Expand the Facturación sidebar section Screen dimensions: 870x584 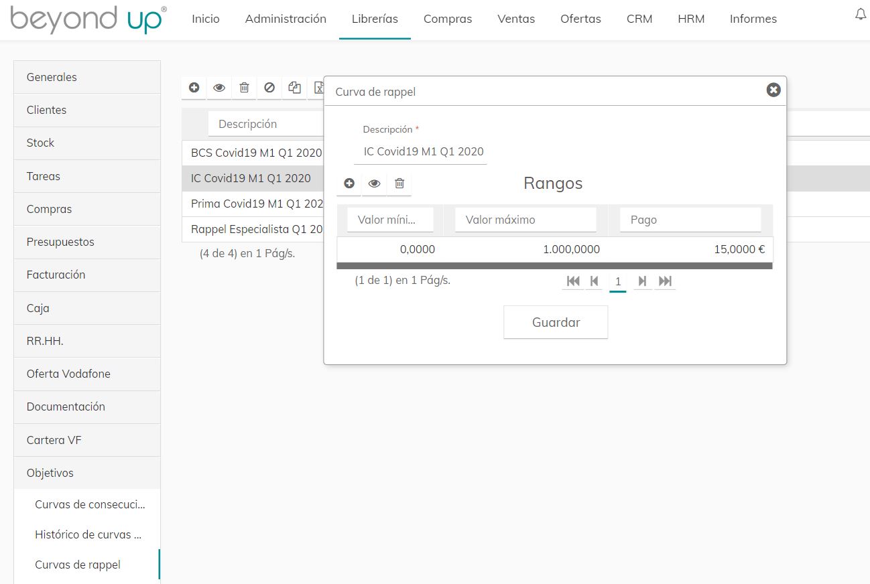(x=87, y=275)
